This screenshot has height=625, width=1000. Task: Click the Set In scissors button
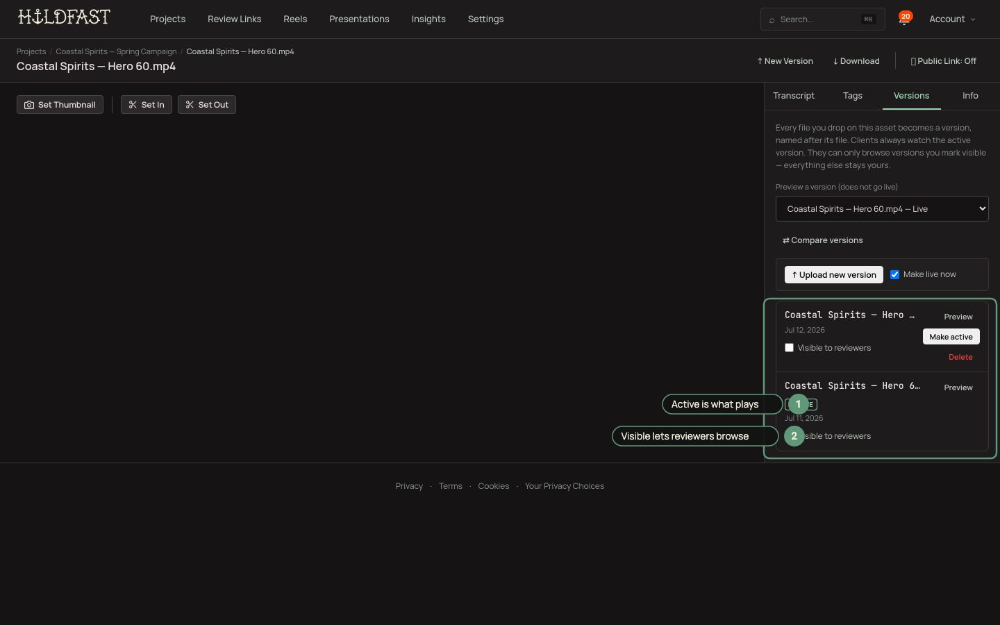tap(147, 105)
